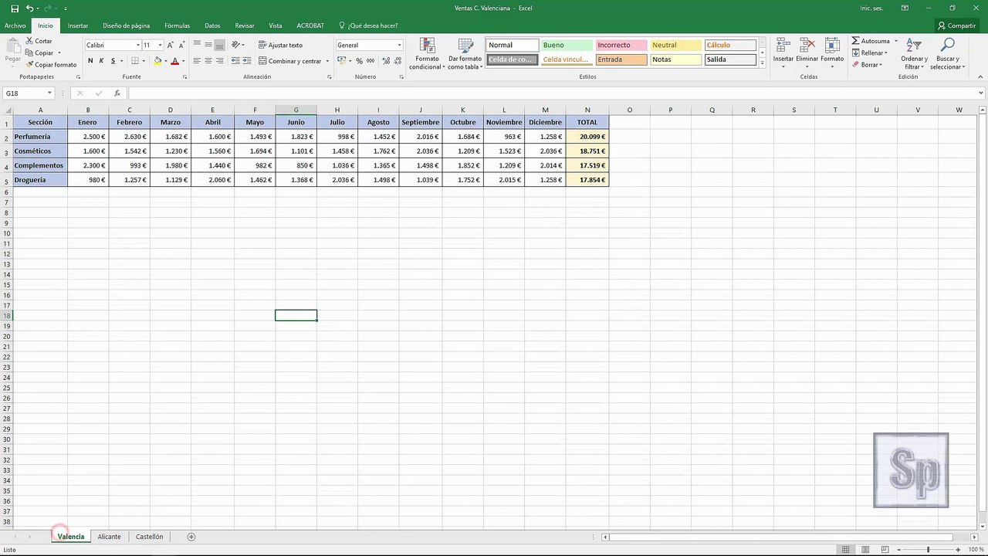This screenshot has width=988, height=556.
Task: Switch to Diseño de página tab
Action: click(127, 25)
